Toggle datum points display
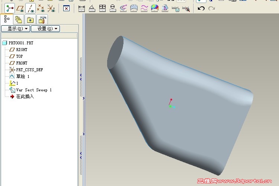 [41, 8]
